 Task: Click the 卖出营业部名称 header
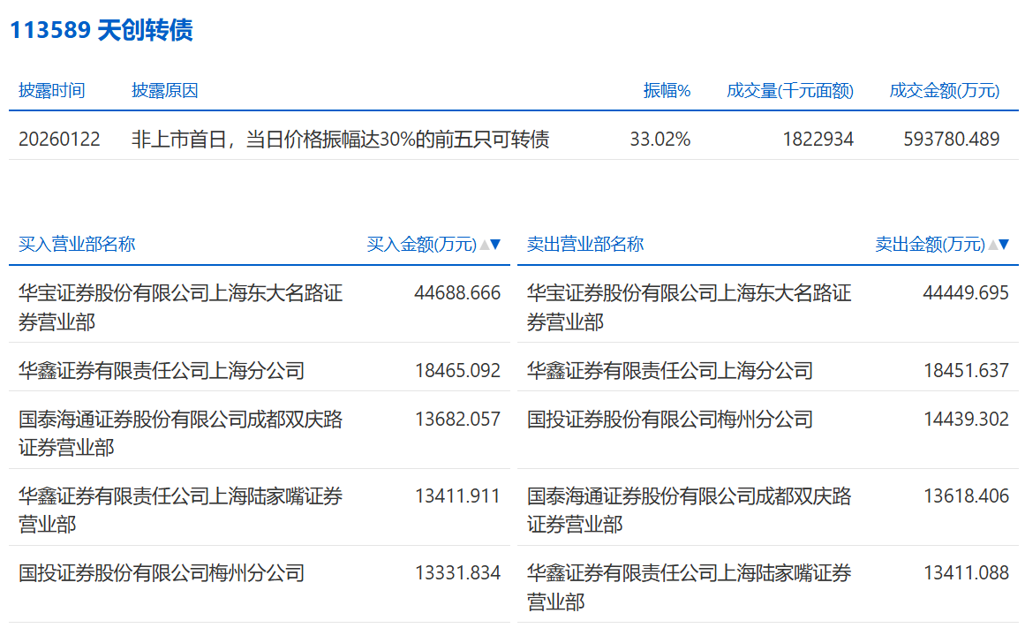pyautogui.click(x=585, y=244)
